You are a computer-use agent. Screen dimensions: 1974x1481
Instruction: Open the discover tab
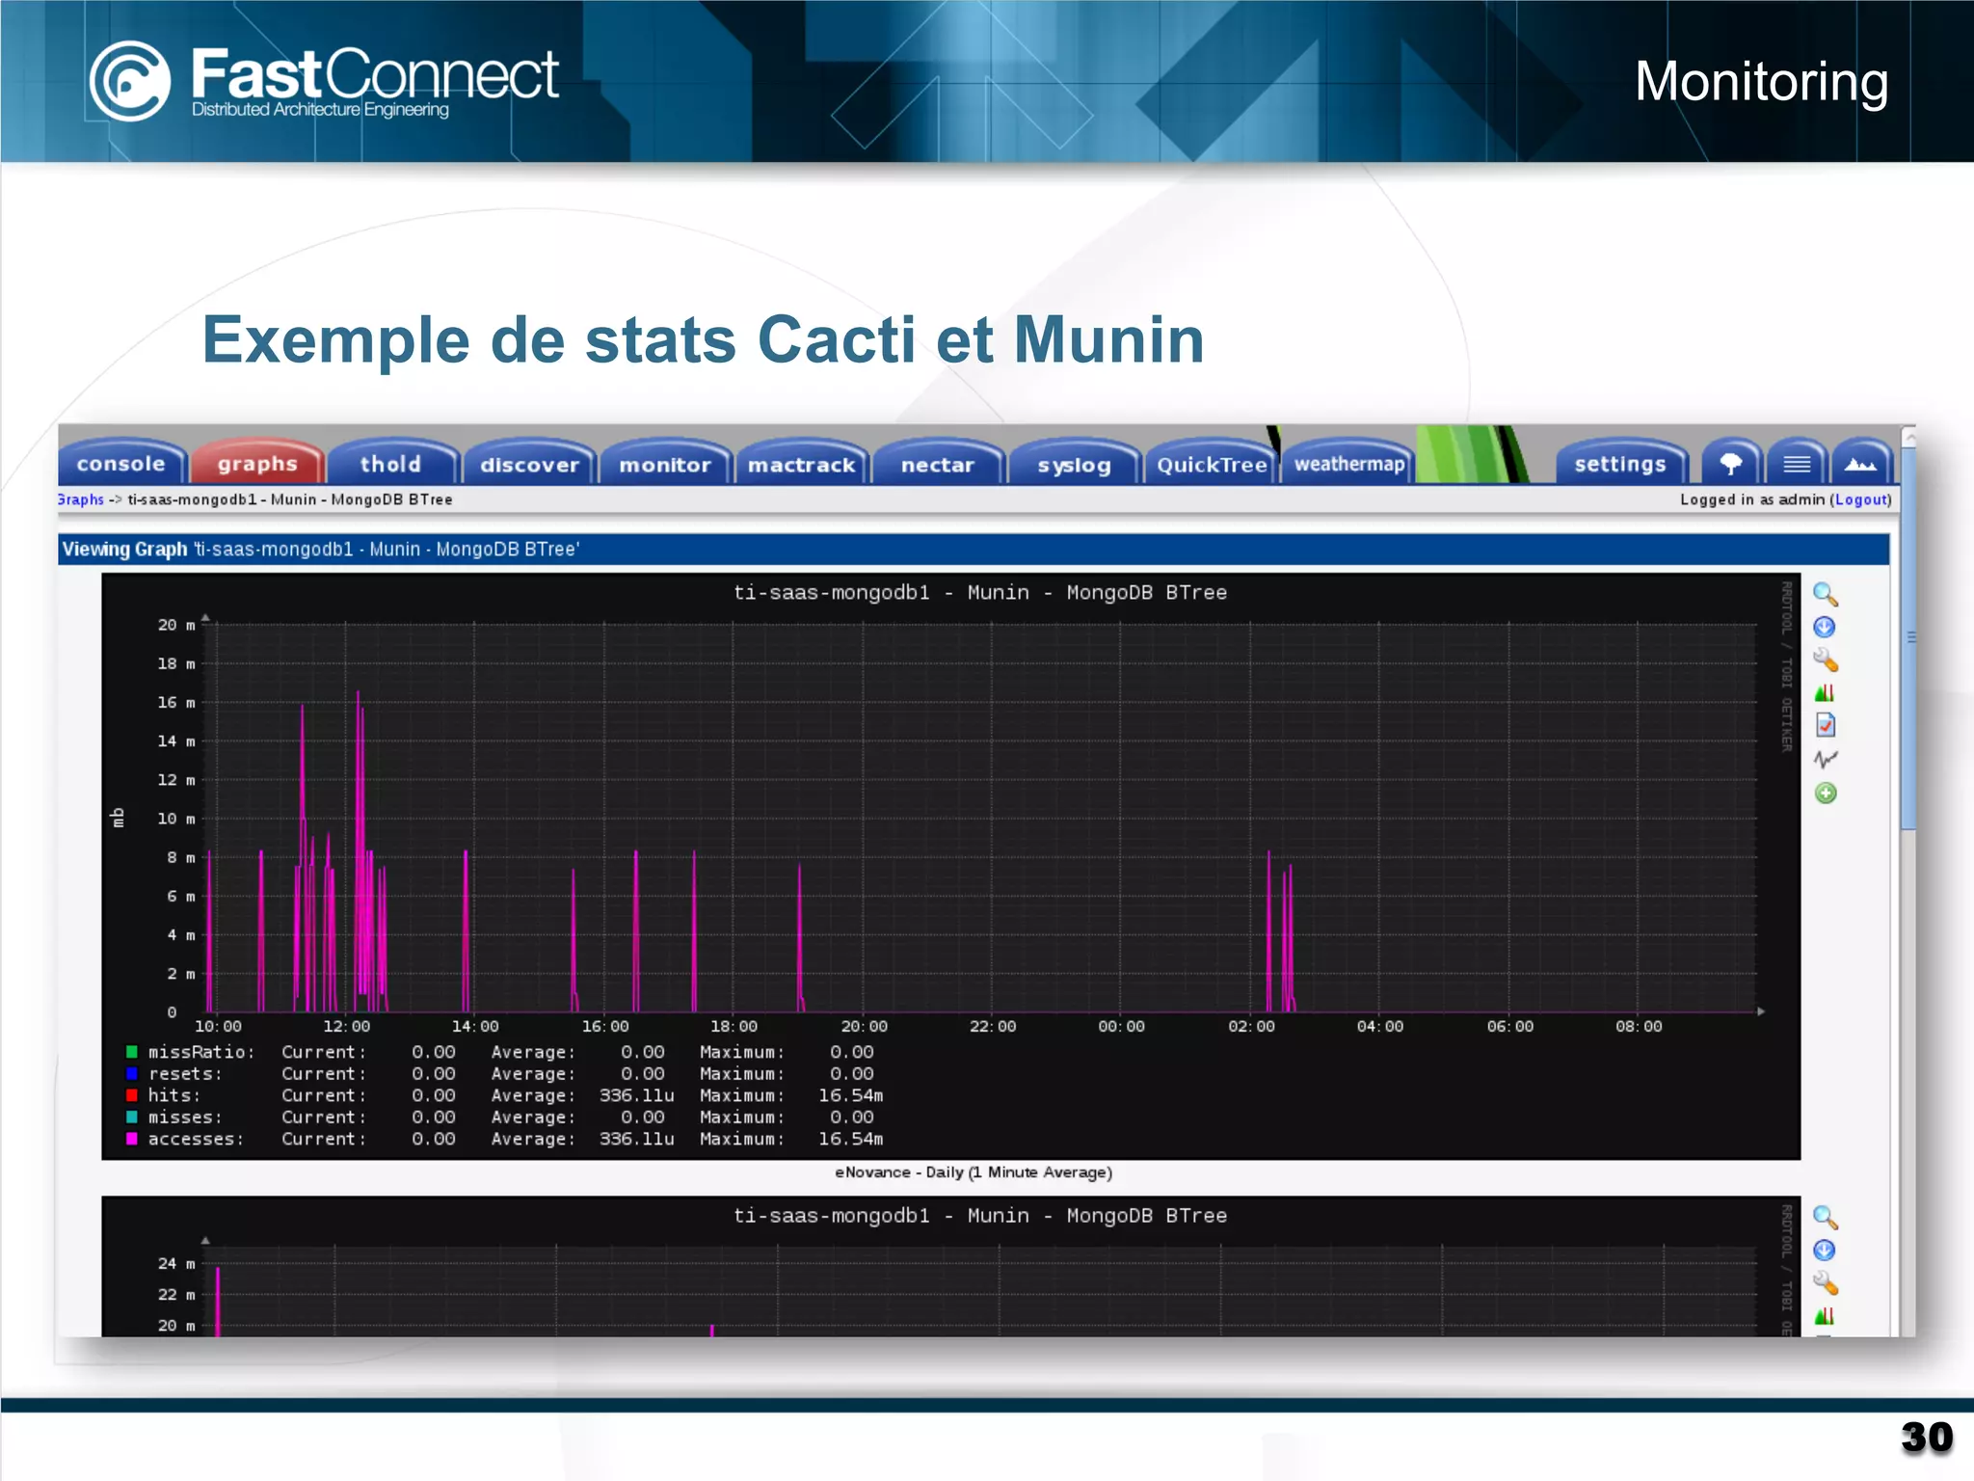pyautogui.click(x=529, y=464)
